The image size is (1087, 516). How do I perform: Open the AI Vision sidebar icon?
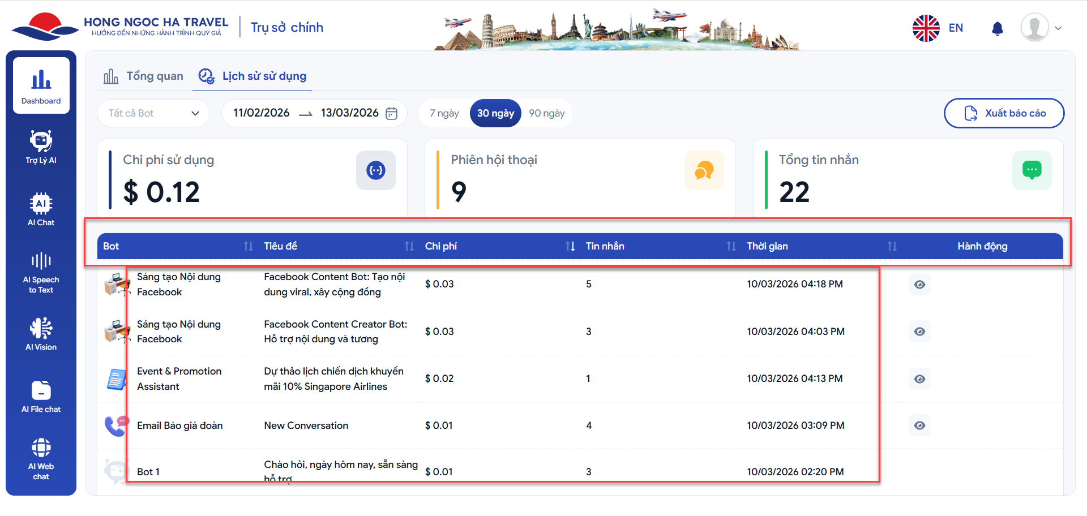41,334
